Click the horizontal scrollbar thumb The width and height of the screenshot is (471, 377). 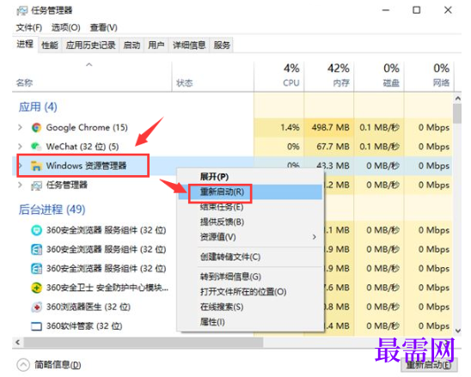click(144, 343)
